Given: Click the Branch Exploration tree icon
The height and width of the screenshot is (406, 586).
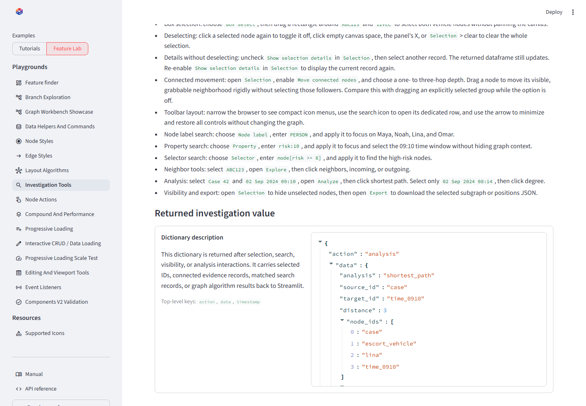Looking at the screenshot, I should (19, 97).
